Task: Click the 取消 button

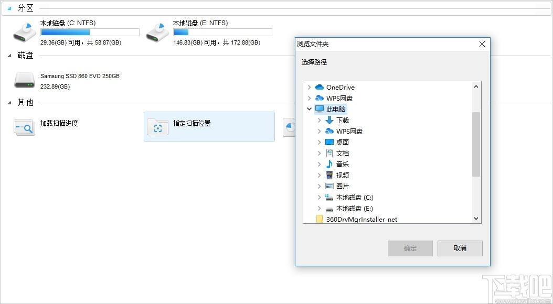Action: pyautogui.click(x=460, y=248)
